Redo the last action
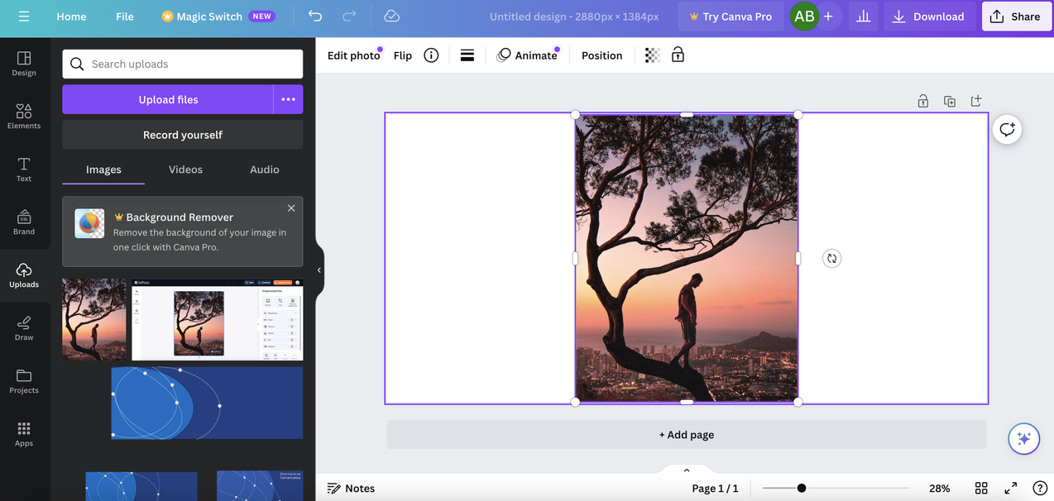The image size is (1054, 501). point(349,17)
